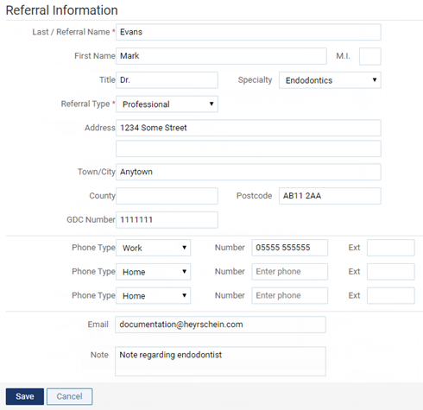The image size is (423, 410).
Task: Click the empty second address line field
Action: point(249,148)
